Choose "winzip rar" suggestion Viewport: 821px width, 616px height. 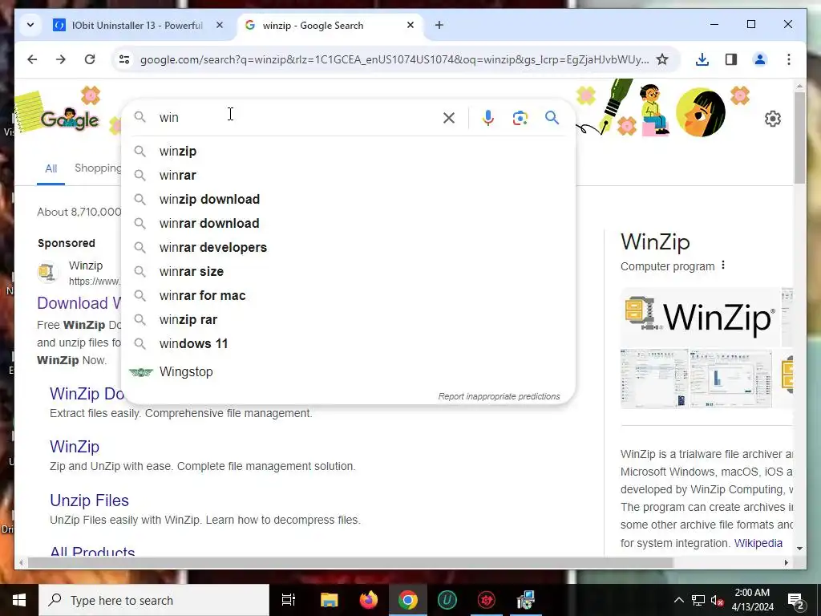348,320
